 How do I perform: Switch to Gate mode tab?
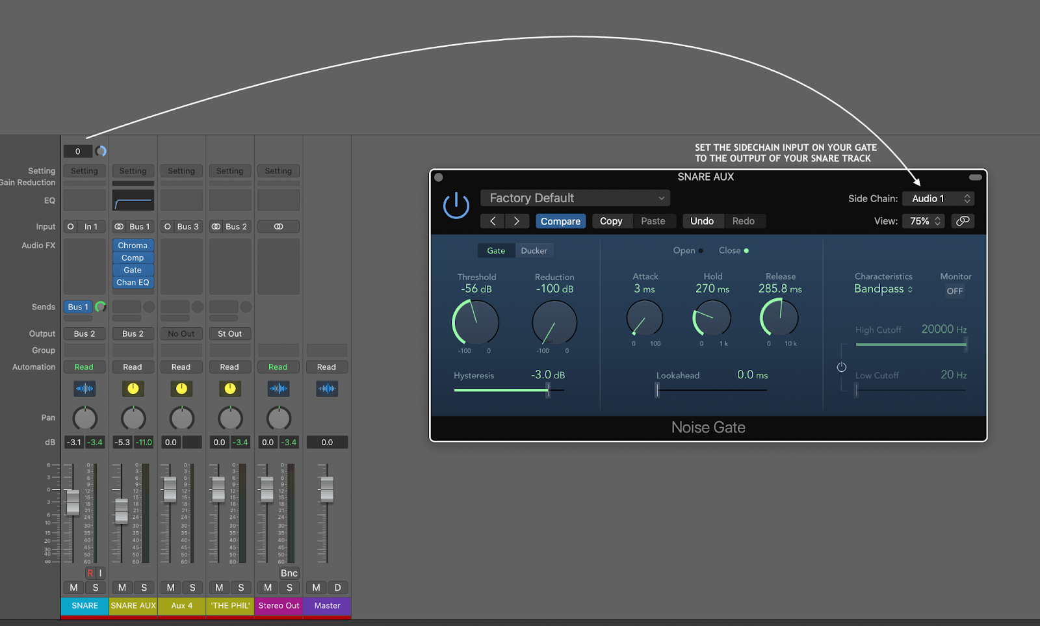[496, 251]
